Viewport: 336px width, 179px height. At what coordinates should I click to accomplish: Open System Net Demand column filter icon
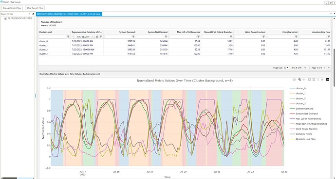[x=166, y=37]
